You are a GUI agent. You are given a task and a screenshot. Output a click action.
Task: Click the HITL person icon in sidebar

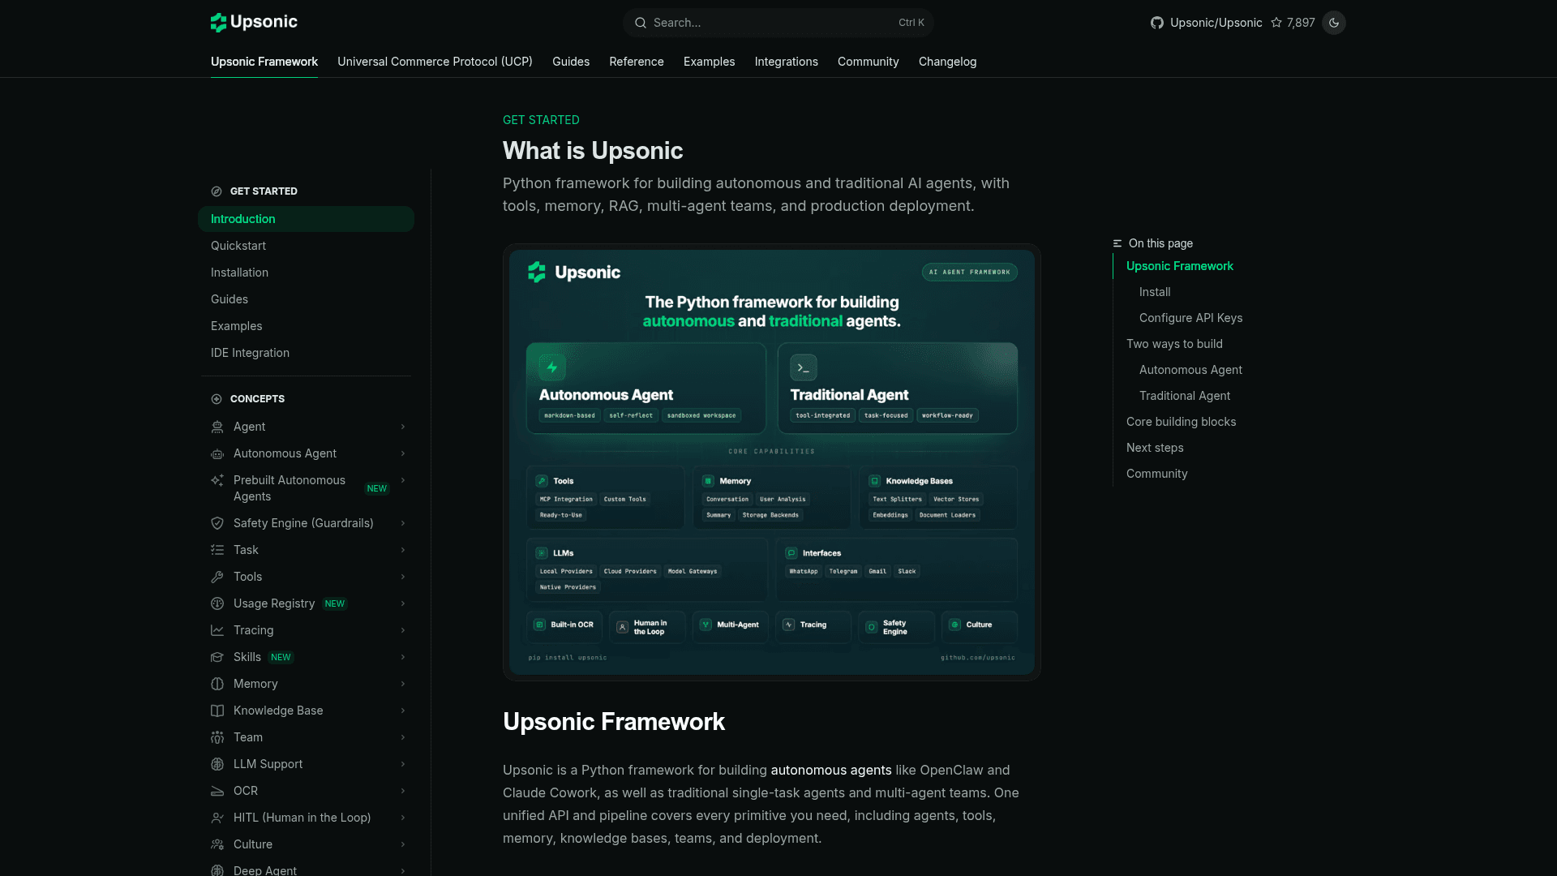217,818
